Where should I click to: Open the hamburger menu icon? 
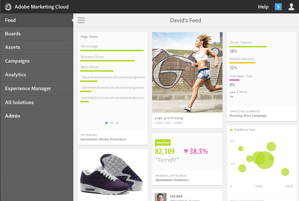click(x=81, y=20)
